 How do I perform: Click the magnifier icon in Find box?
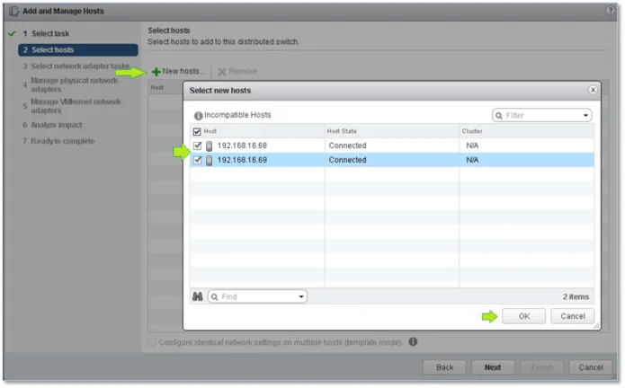pyautogui.click(x=214, y=297)
